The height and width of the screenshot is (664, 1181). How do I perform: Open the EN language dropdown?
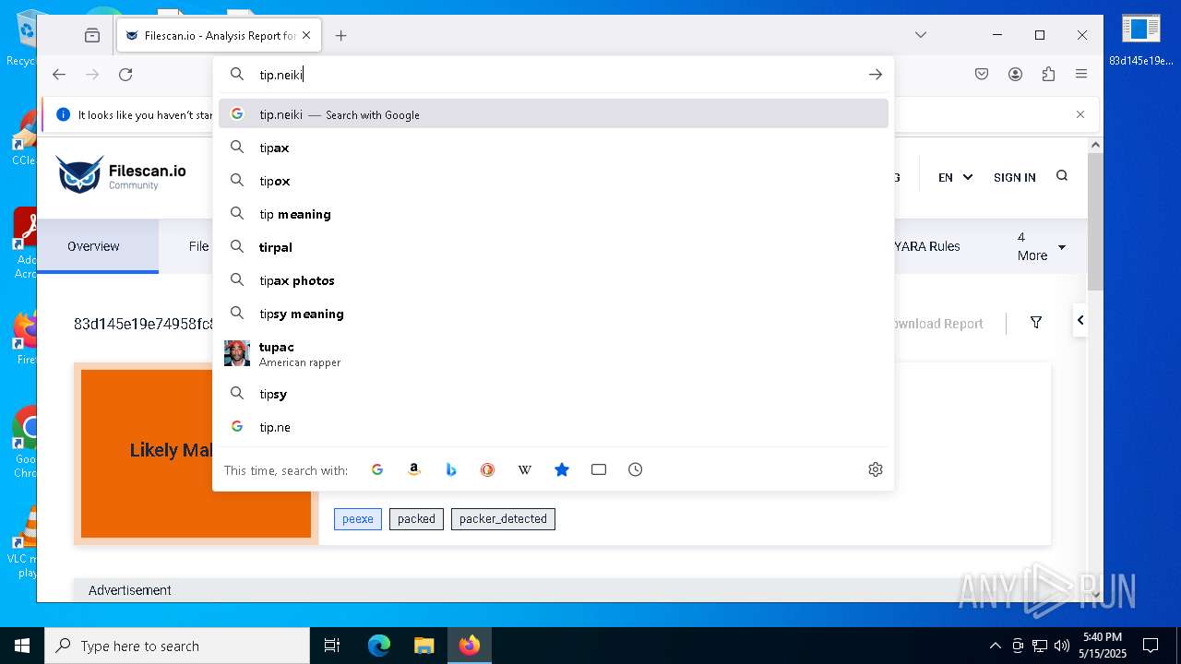[x=955, y=177]
